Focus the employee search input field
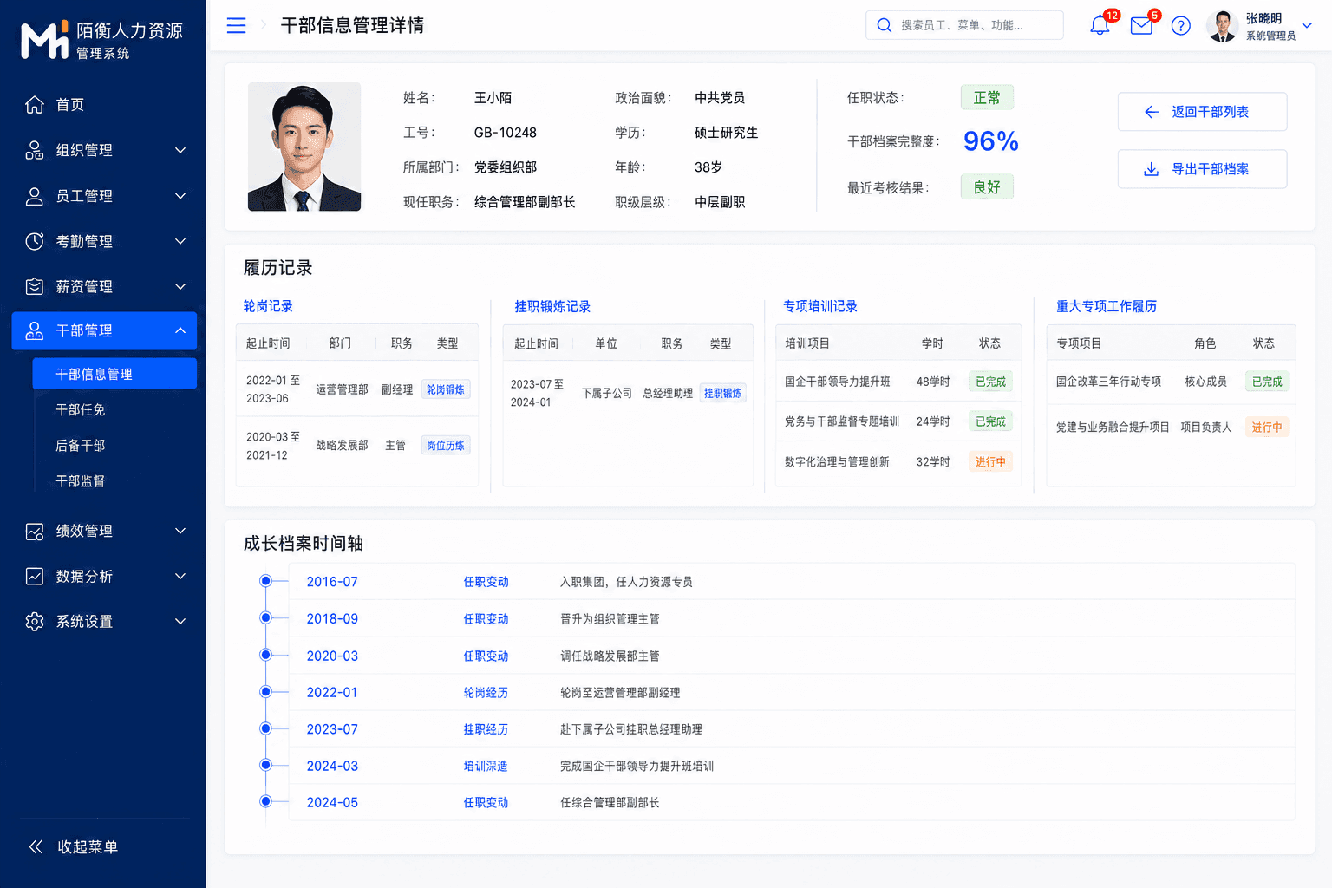The image size is (1332, 888). coord(964,25)
